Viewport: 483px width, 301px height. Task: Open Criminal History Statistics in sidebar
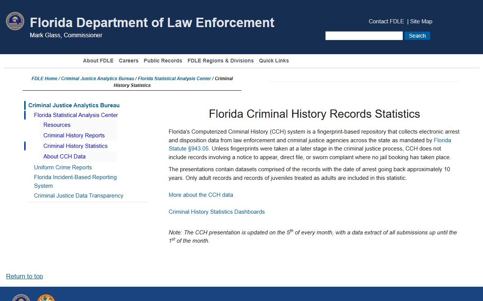pyautogui.click(x=75, y=146)
